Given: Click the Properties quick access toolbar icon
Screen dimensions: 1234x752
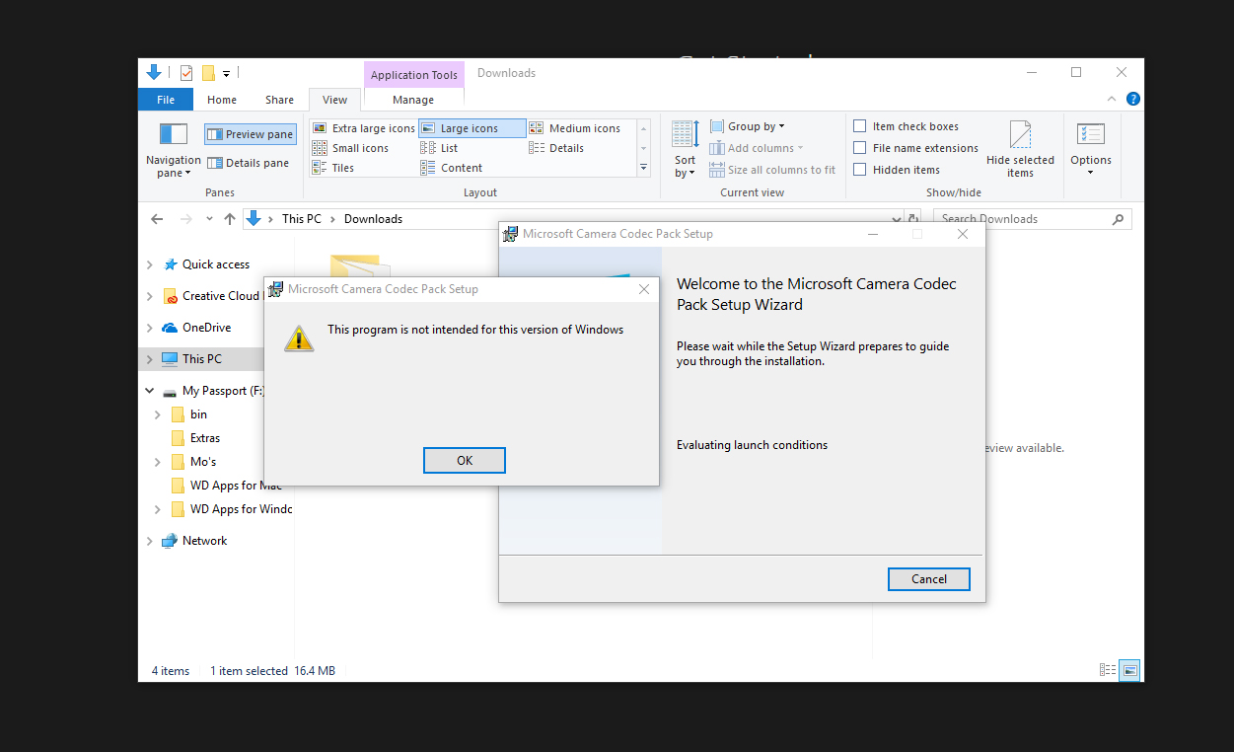Looking at the screenshot, I should point(185,72).
